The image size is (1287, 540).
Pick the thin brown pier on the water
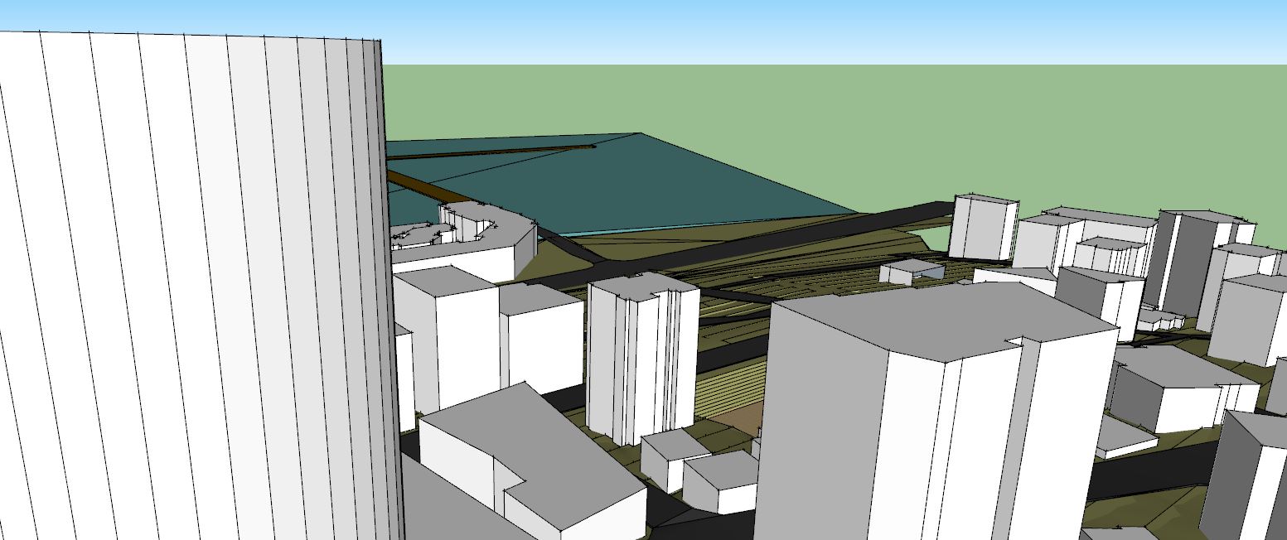(497, 151)
